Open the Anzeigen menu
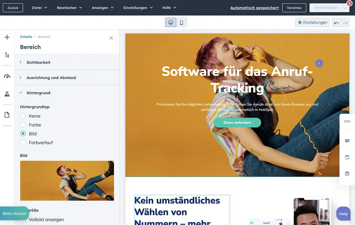The height and width of the screenshot is (225, 355). coord(103,8)
